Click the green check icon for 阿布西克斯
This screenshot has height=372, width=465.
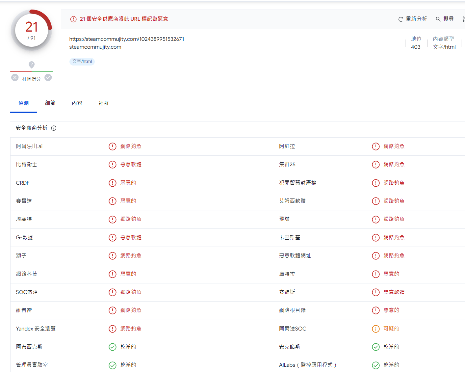click(113, 347)
